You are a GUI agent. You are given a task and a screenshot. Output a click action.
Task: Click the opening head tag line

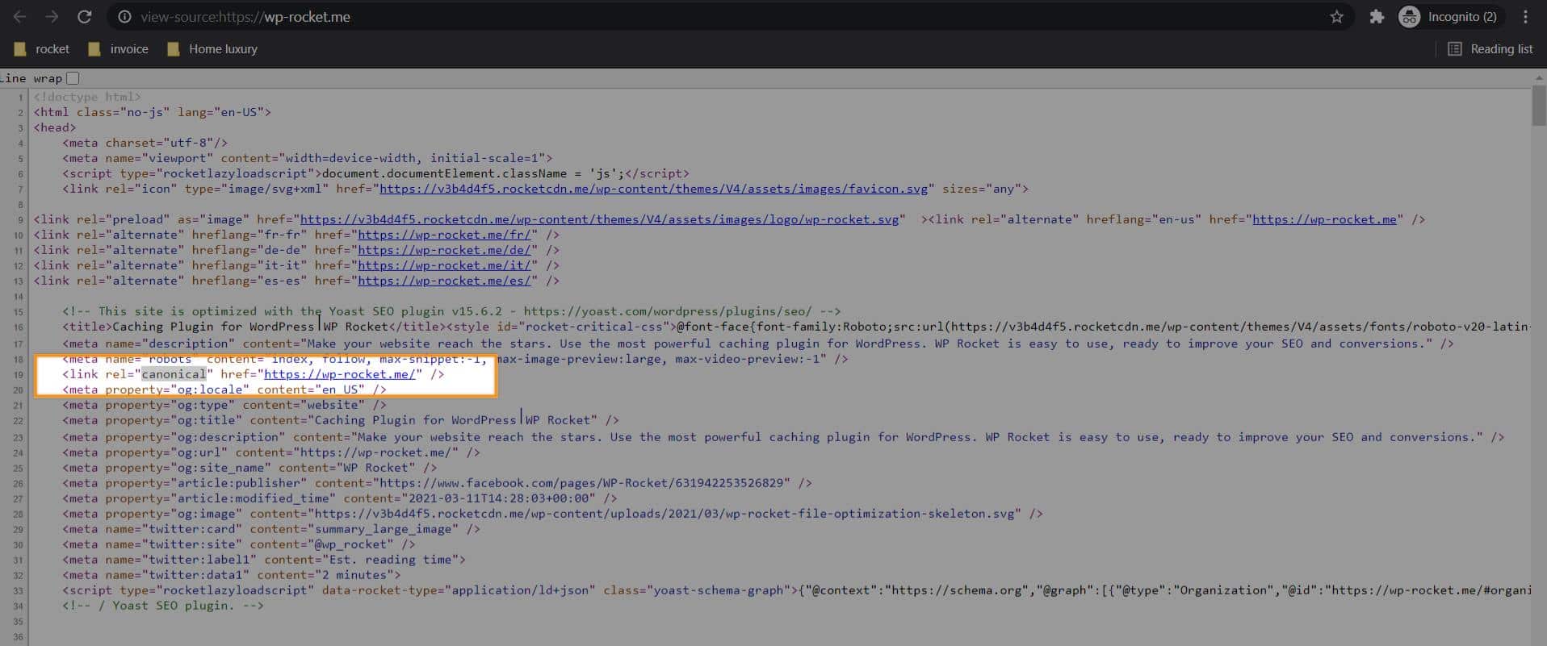(x=55, y=127)
